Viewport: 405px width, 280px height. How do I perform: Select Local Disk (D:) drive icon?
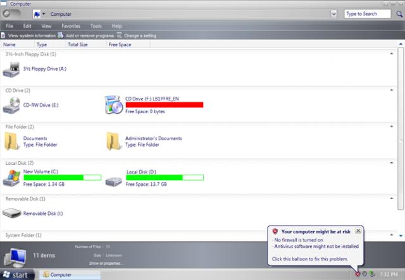point(114,181)
